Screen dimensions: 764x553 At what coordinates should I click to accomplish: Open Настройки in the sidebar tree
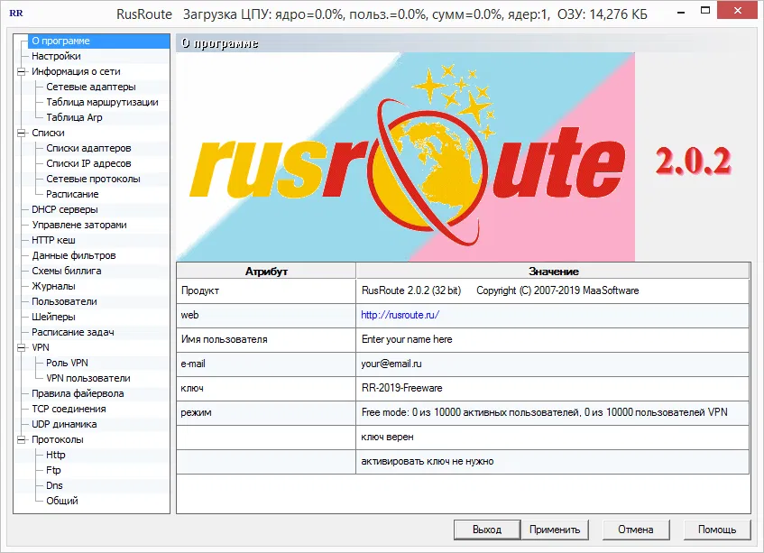point(56,57)
